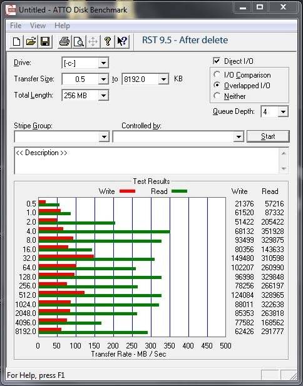
Task: Click the question mark About icon
Action: coord(108,42)
